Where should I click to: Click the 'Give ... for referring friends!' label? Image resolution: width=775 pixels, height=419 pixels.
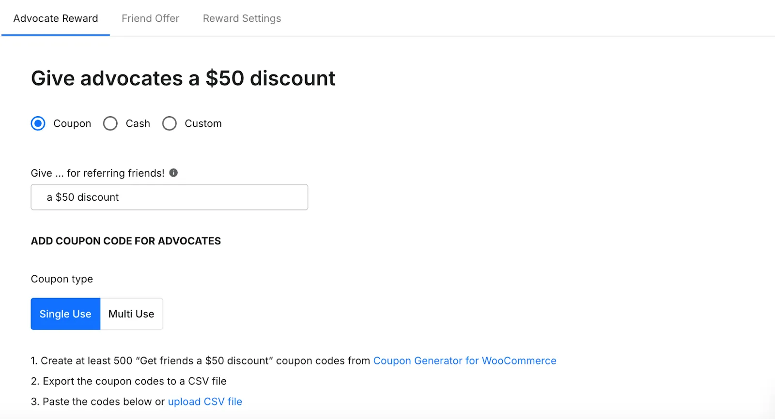[x=98, y=173]
